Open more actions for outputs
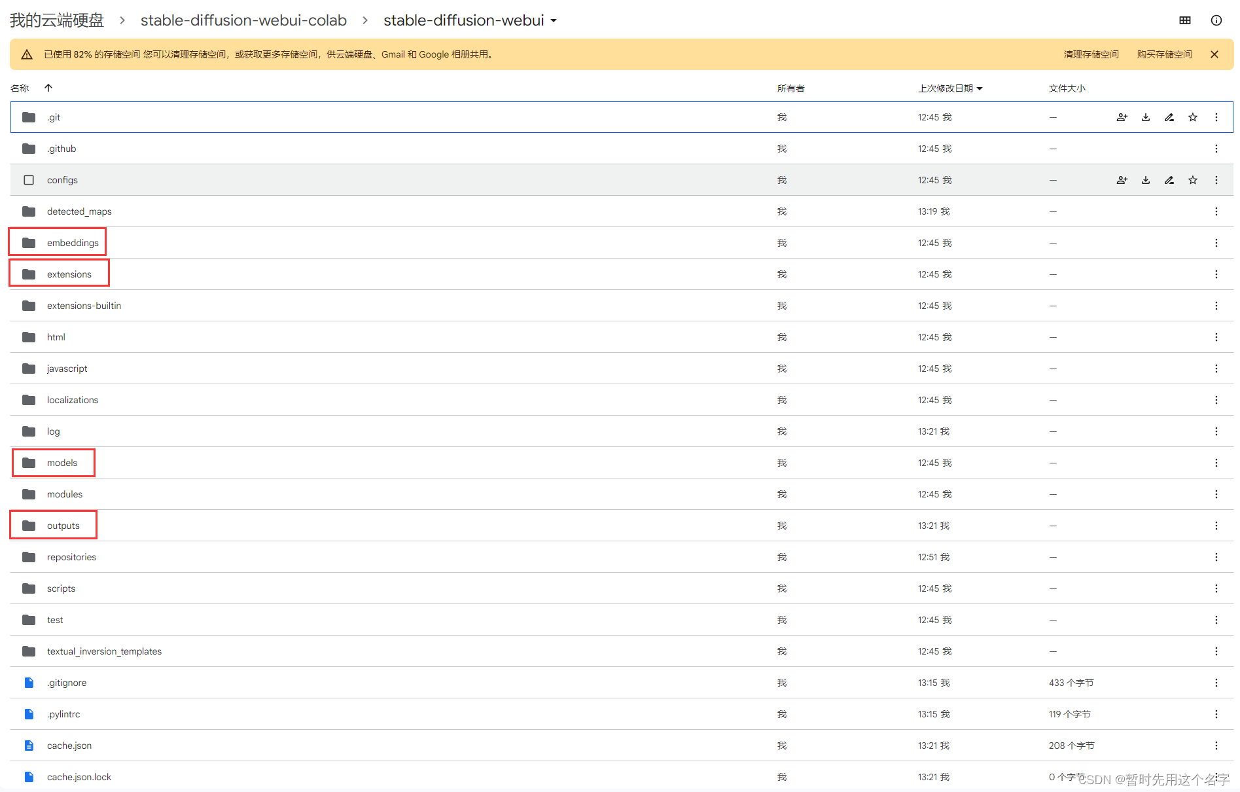Viewport: 1240px width, 792px height. 1216,526
